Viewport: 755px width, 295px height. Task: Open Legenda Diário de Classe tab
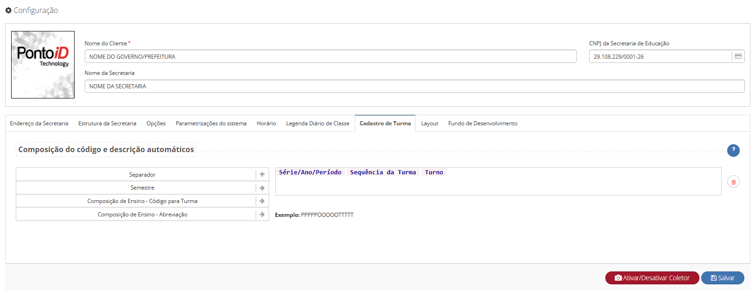point(318,123)
